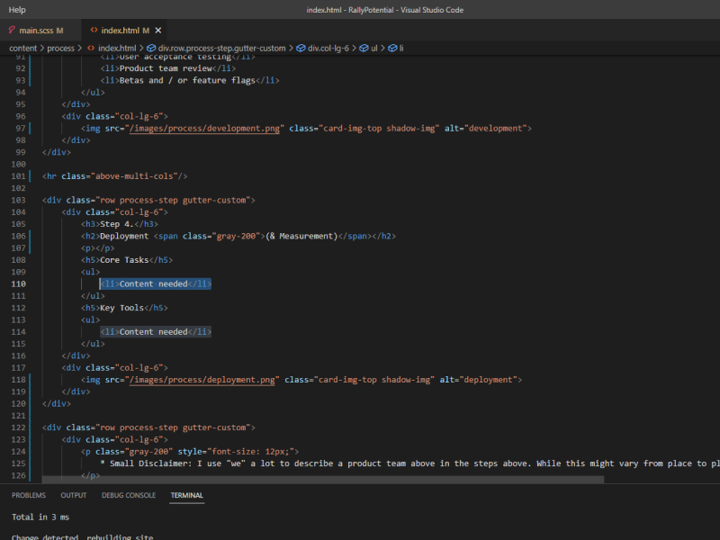Click the 'Core Tasks' h5 text
This screenshot has height=540, width=720.
(124, 260)
